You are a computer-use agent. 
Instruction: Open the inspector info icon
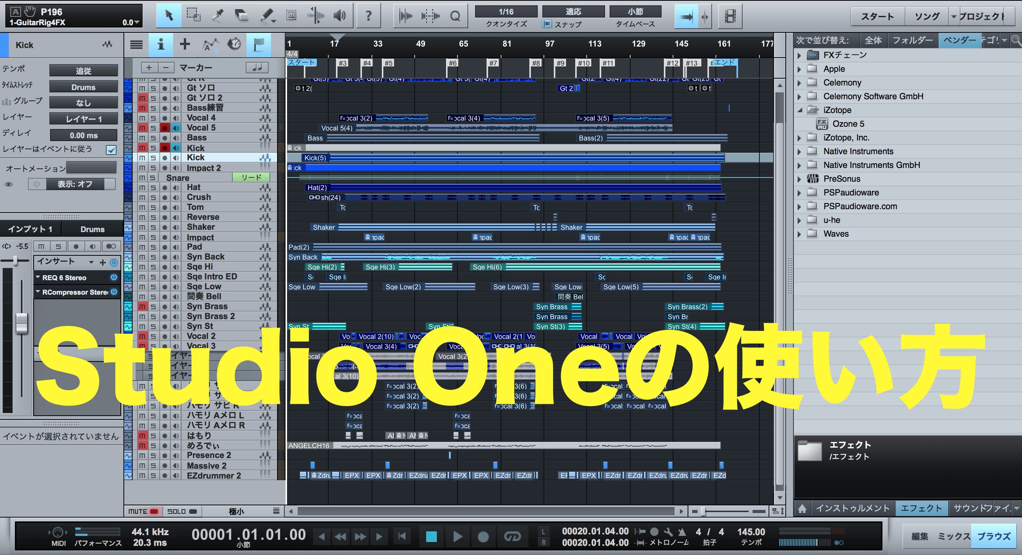[161, 45]
